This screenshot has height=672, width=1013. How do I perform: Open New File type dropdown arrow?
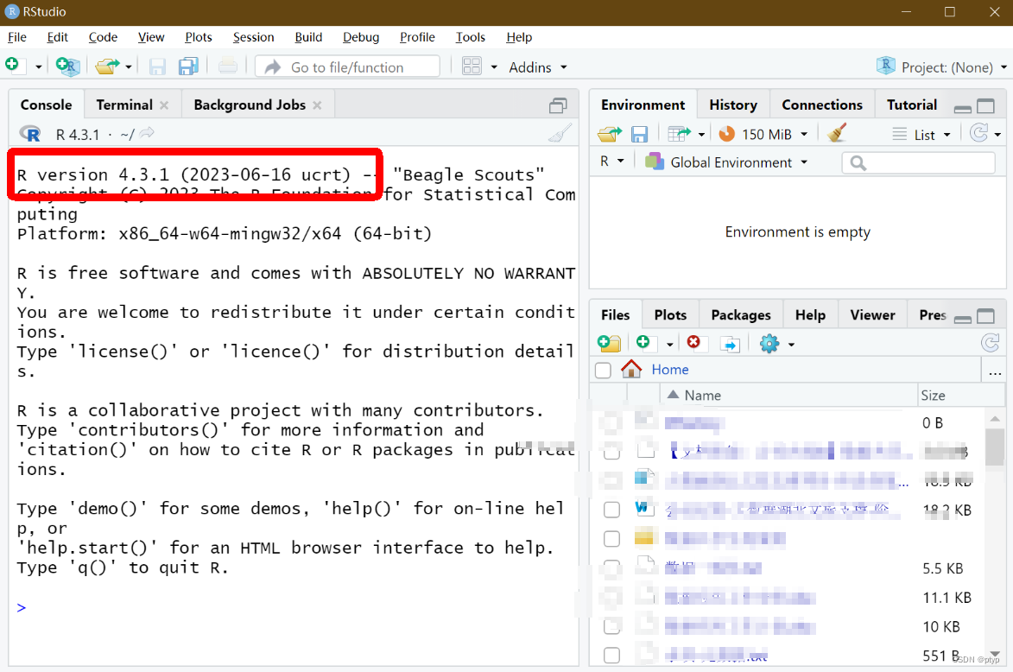(x=38, y=67)
